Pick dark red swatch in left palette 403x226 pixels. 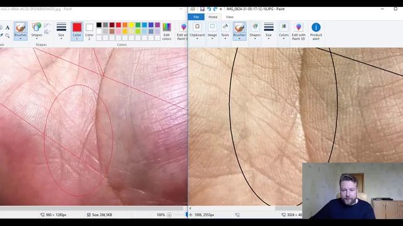pos(112,25)
